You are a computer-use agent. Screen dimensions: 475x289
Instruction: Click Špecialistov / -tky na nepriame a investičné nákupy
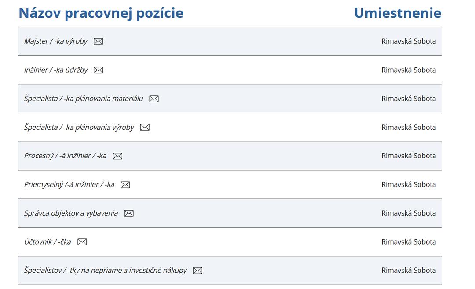[106, 270]
